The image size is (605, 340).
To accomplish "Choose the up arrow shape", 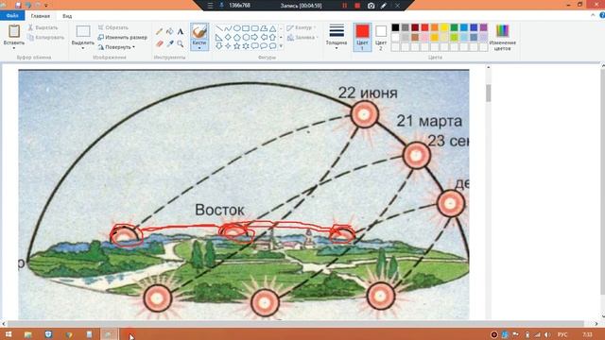I will 272,38.
